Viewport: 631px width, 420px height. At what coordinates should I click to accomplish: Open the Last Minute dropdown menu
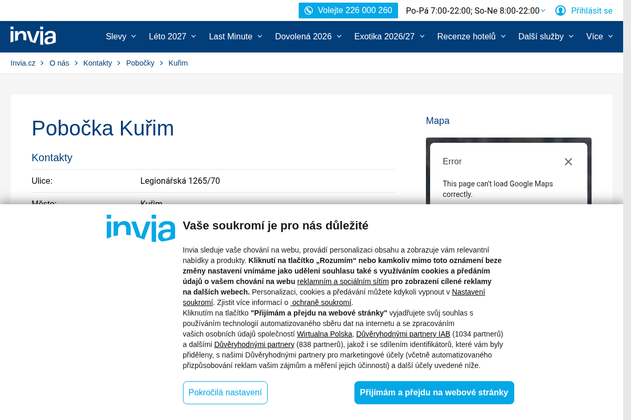236,36
